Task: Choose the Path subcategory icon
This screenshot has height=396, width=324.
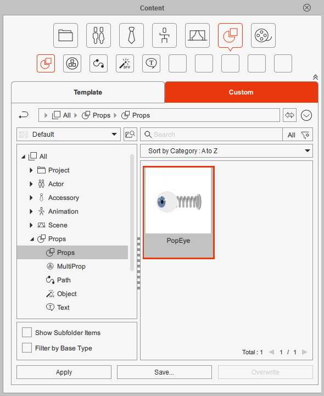Action: [x=98, y=63]
